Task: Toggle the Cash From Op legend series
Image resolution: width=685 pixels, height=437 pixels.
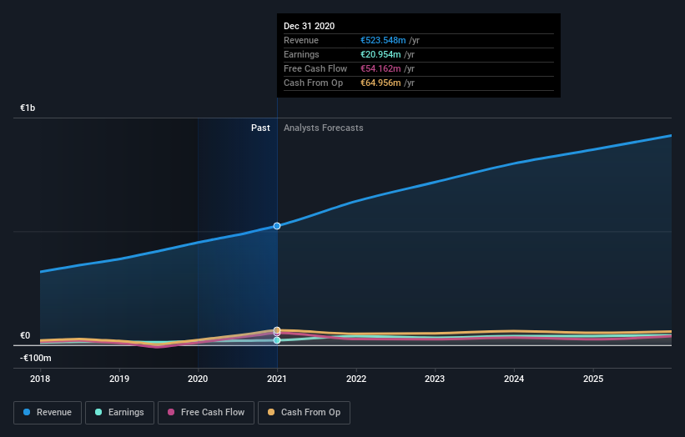Action: pyautogui.click(x=304, y=413)
